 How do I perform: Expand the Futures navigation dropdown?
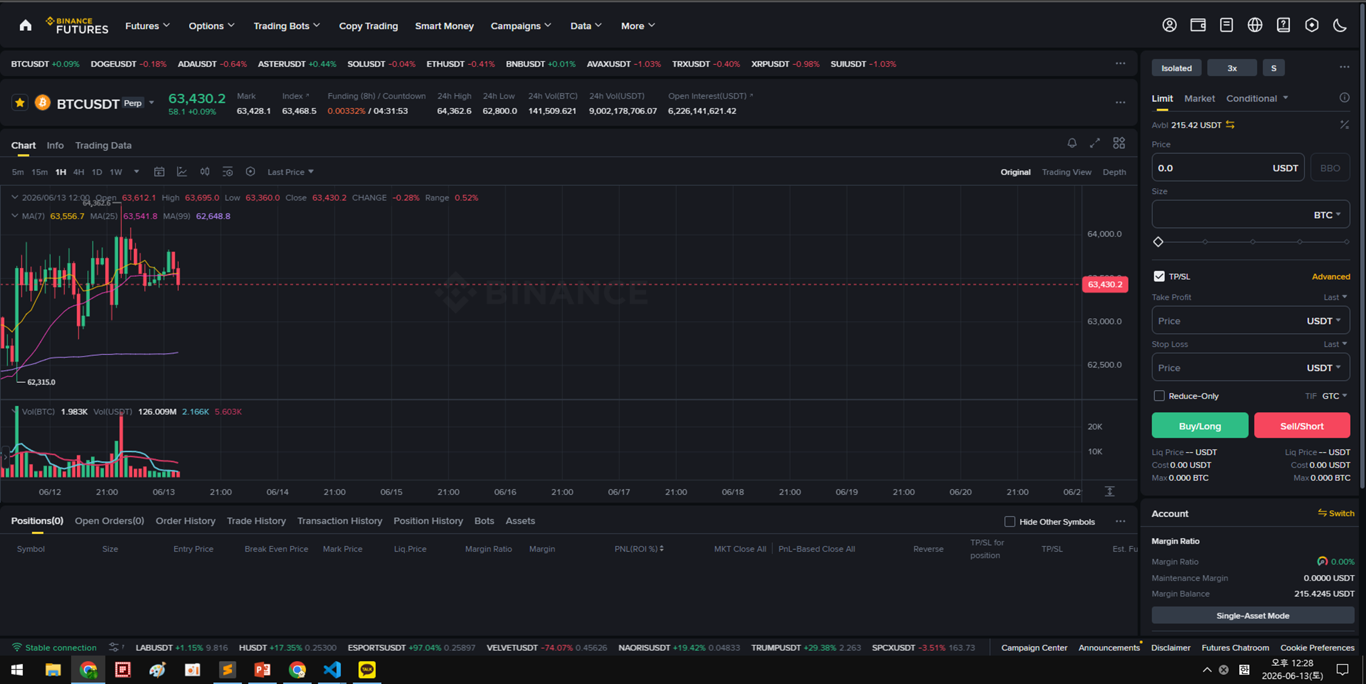[147, 25]
